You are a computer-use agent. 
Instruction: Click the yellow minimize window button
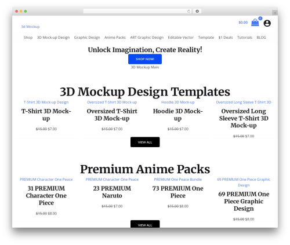tap(21, 11)
